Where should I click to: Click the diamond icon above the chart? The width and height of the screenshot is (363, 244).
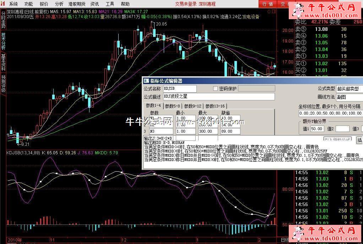pos(269,11)
